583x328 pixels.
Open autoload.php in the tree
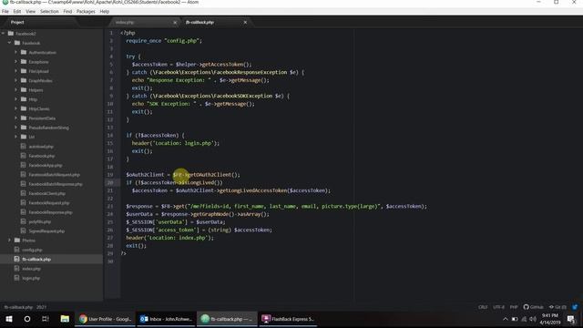[41, 147]
